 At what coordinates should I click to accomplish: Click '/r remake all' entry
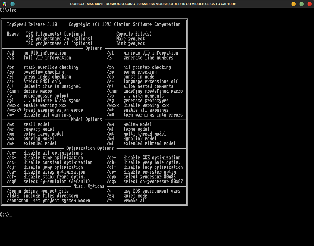[x=127, y=200]
